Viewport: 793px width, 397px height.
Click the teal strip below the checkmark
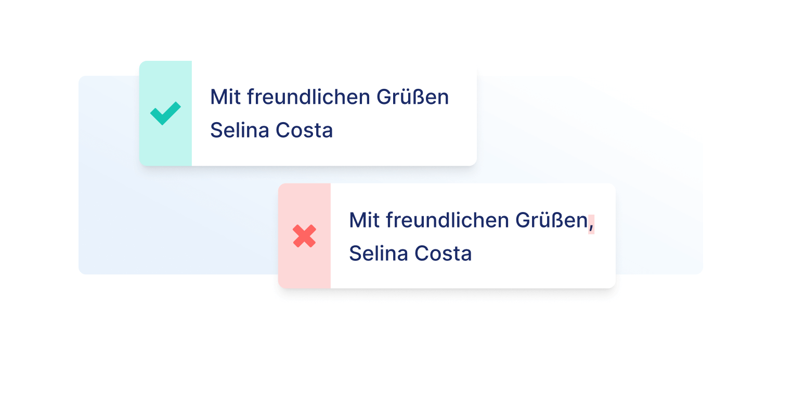(x=165, y=148)
